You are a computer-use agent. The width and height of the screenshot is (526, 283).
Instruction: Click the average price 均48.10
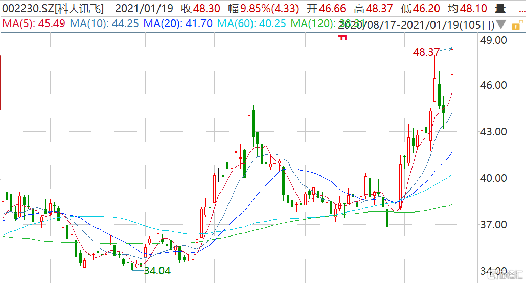(x=467, y=8)
